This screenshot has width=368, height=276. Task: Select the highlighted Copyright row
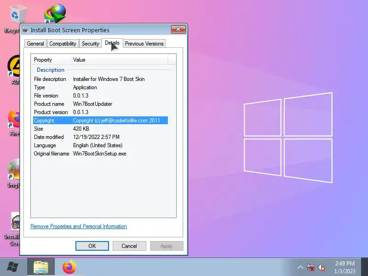coord(100,121)
